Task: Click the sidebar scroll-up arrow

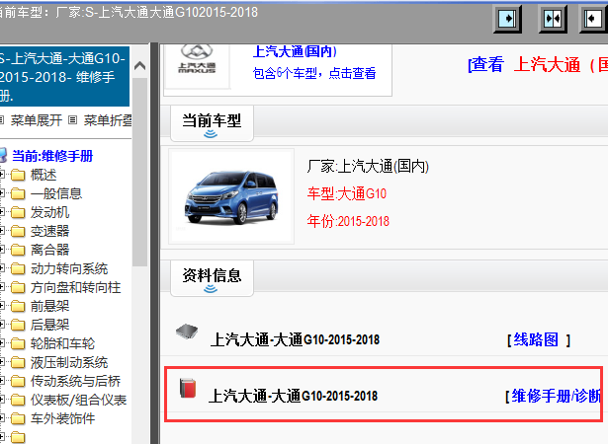Action: (139, 65)
